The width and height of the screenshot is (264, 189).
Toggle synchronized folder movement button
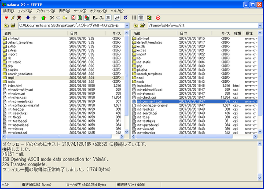149,18
